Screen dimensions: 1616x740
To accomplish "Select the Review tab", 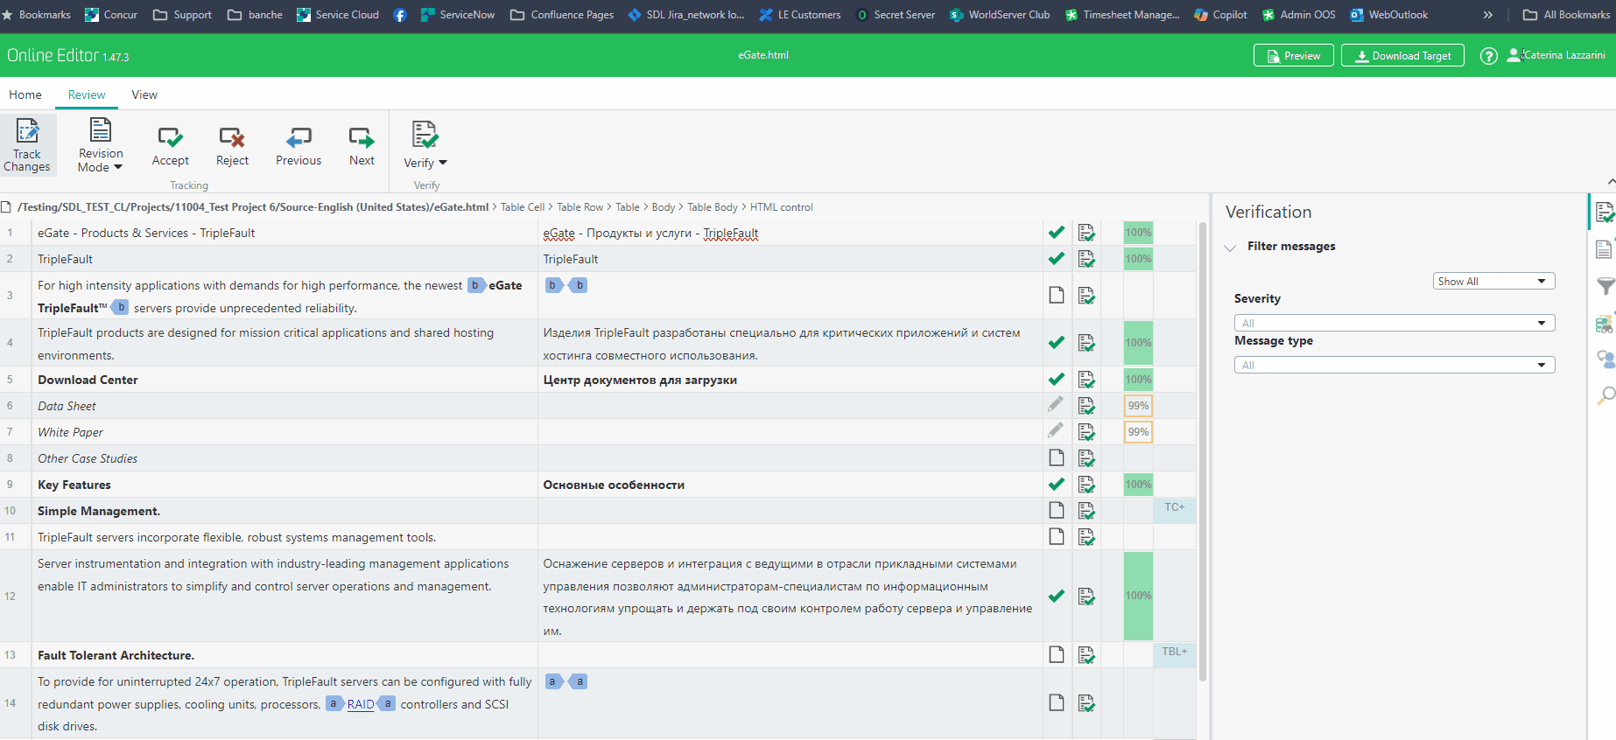I will click(87, 94).
